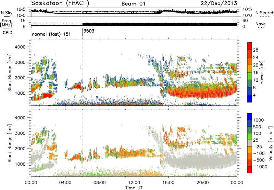The width and height of the screenshot is (274, 190).
Task: Click the "4000" tick of the velocity panel
Action: point(20,118)
